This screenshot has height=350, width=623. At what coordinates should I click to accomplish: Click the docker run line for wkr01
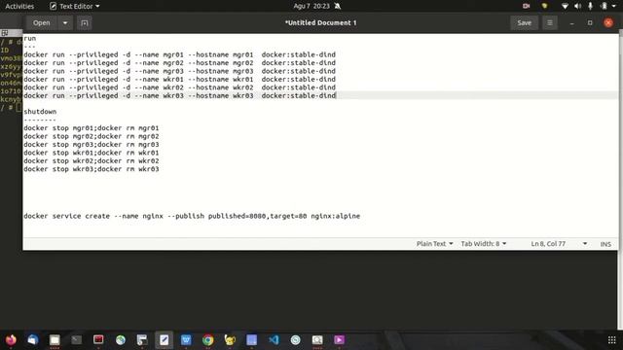coord(179,80)
